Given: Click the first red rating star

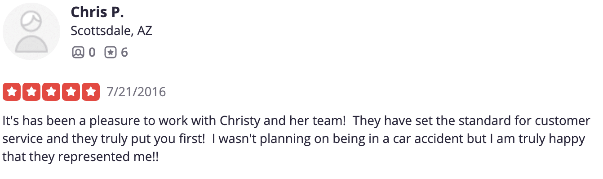Looking at the screenshot, I should tap(12, 92).
